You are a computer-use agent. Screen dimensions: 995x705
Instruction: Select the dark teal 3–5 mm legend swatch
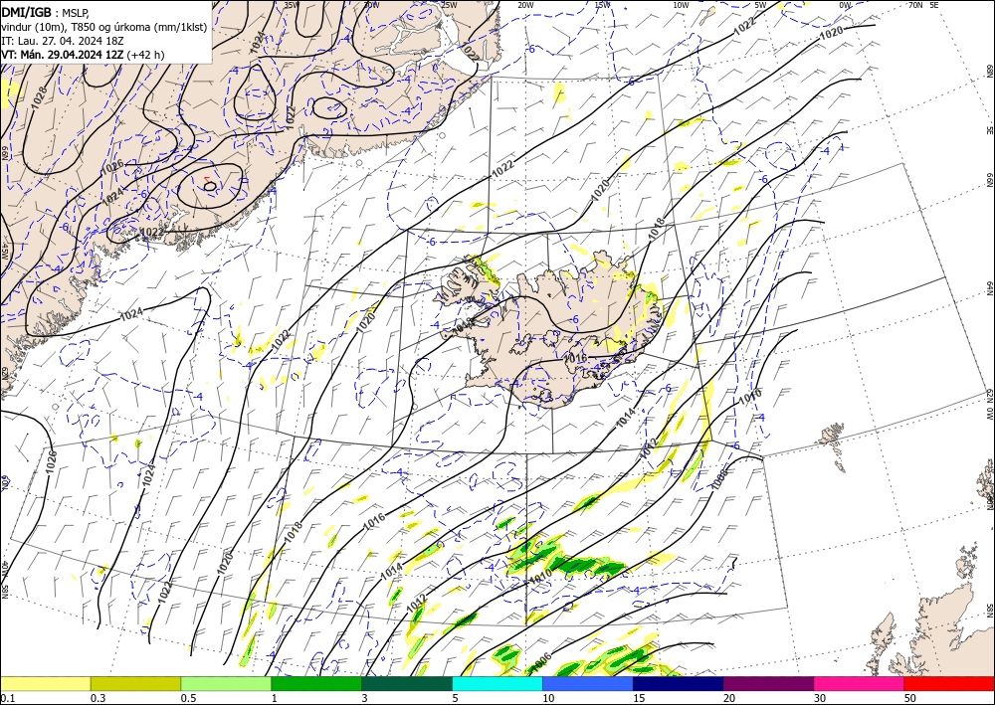point(407,683)
